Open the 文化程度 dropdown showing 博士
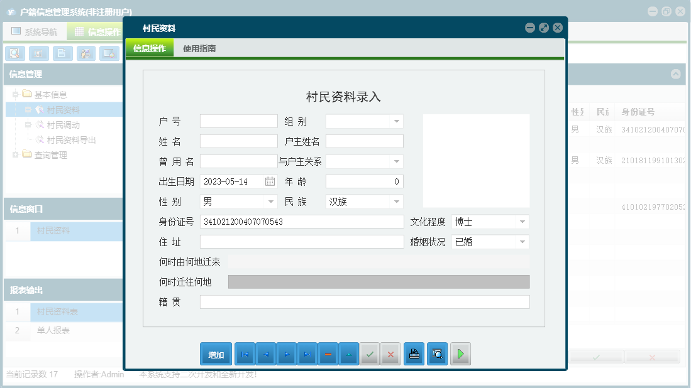Viewport: 691px width, 388px height. [521, 222]
